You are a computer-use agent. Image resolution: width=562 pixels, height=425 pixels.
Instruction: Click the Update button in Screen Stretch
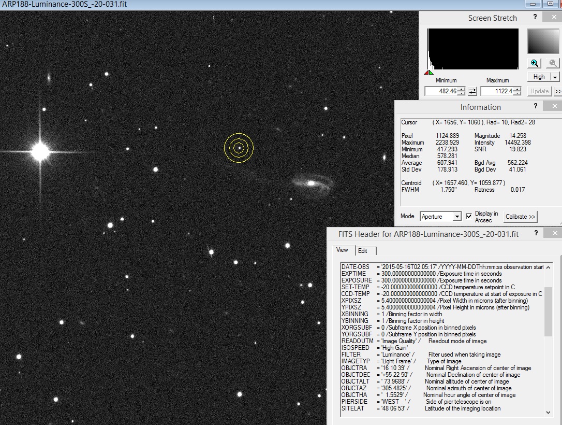click(539, 91)
